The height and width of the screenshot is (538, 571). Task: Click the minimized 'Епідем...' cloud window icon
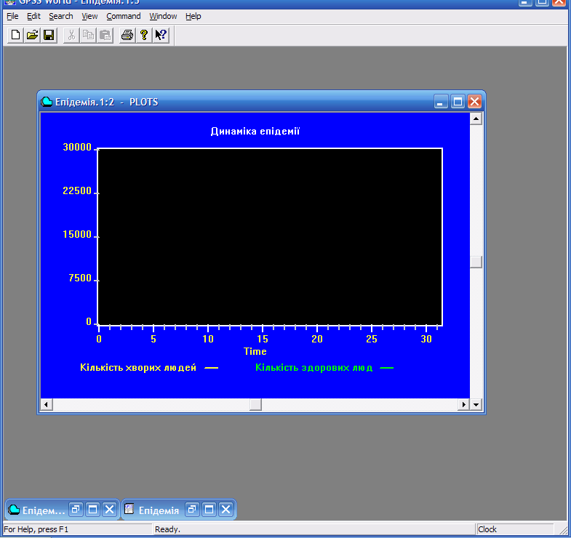pyautogui.click(x=14, y=509)
